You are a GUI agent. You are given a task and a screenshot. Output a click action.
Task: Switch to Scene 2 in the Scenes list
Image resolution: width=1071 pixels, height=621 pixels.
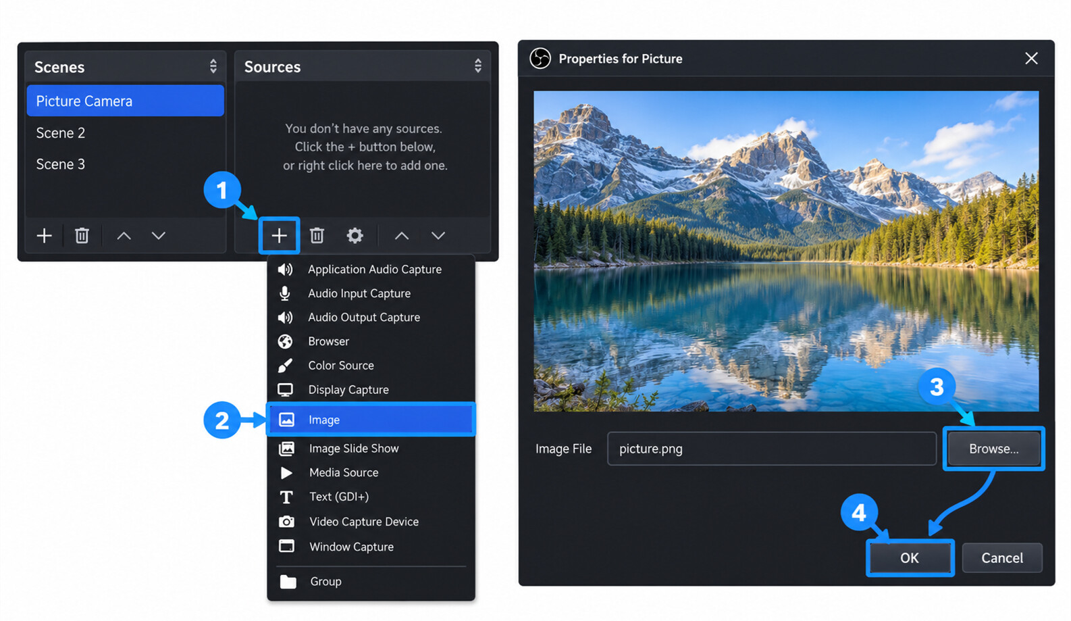[125, 132]
